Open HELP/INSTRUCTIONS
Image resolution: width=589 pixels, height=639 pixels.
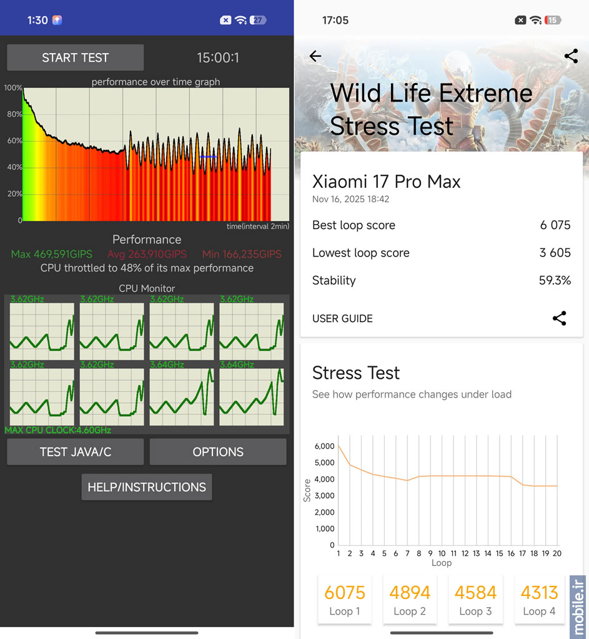coord(147,487)
